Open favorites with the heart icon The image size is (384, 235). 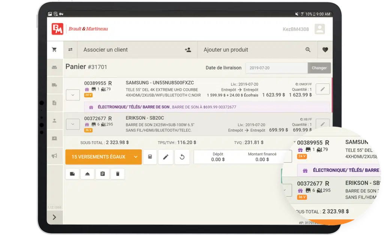325,50
